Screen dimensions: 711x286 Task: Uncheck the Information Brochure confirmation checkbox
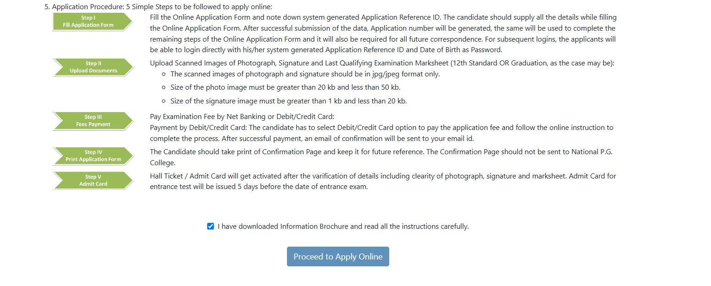click(210, 226)
